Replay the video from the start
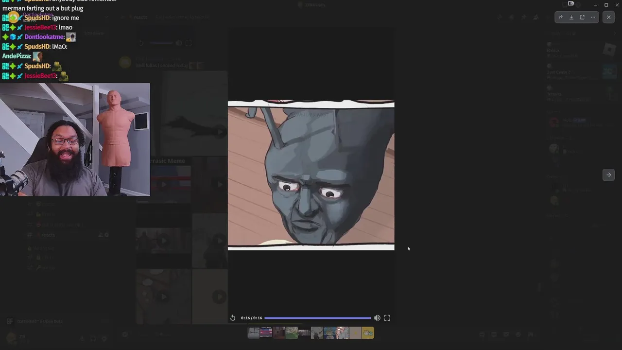 point(233,318)
